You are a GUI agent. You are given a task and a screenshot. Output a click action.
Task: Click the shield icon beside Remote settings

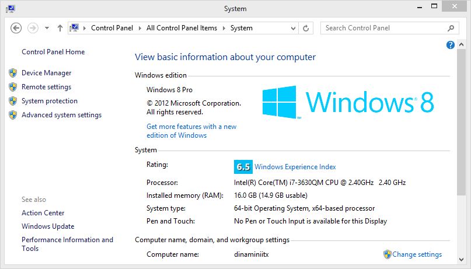pyautogui.click(x=13, y=87)
